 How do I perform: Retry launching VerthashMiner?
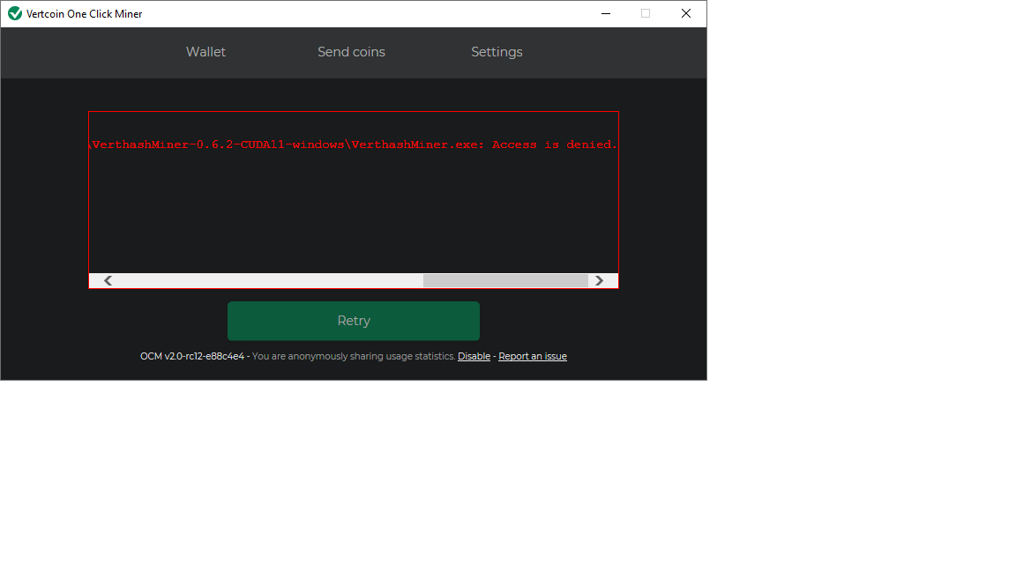(x=353, y=321)
